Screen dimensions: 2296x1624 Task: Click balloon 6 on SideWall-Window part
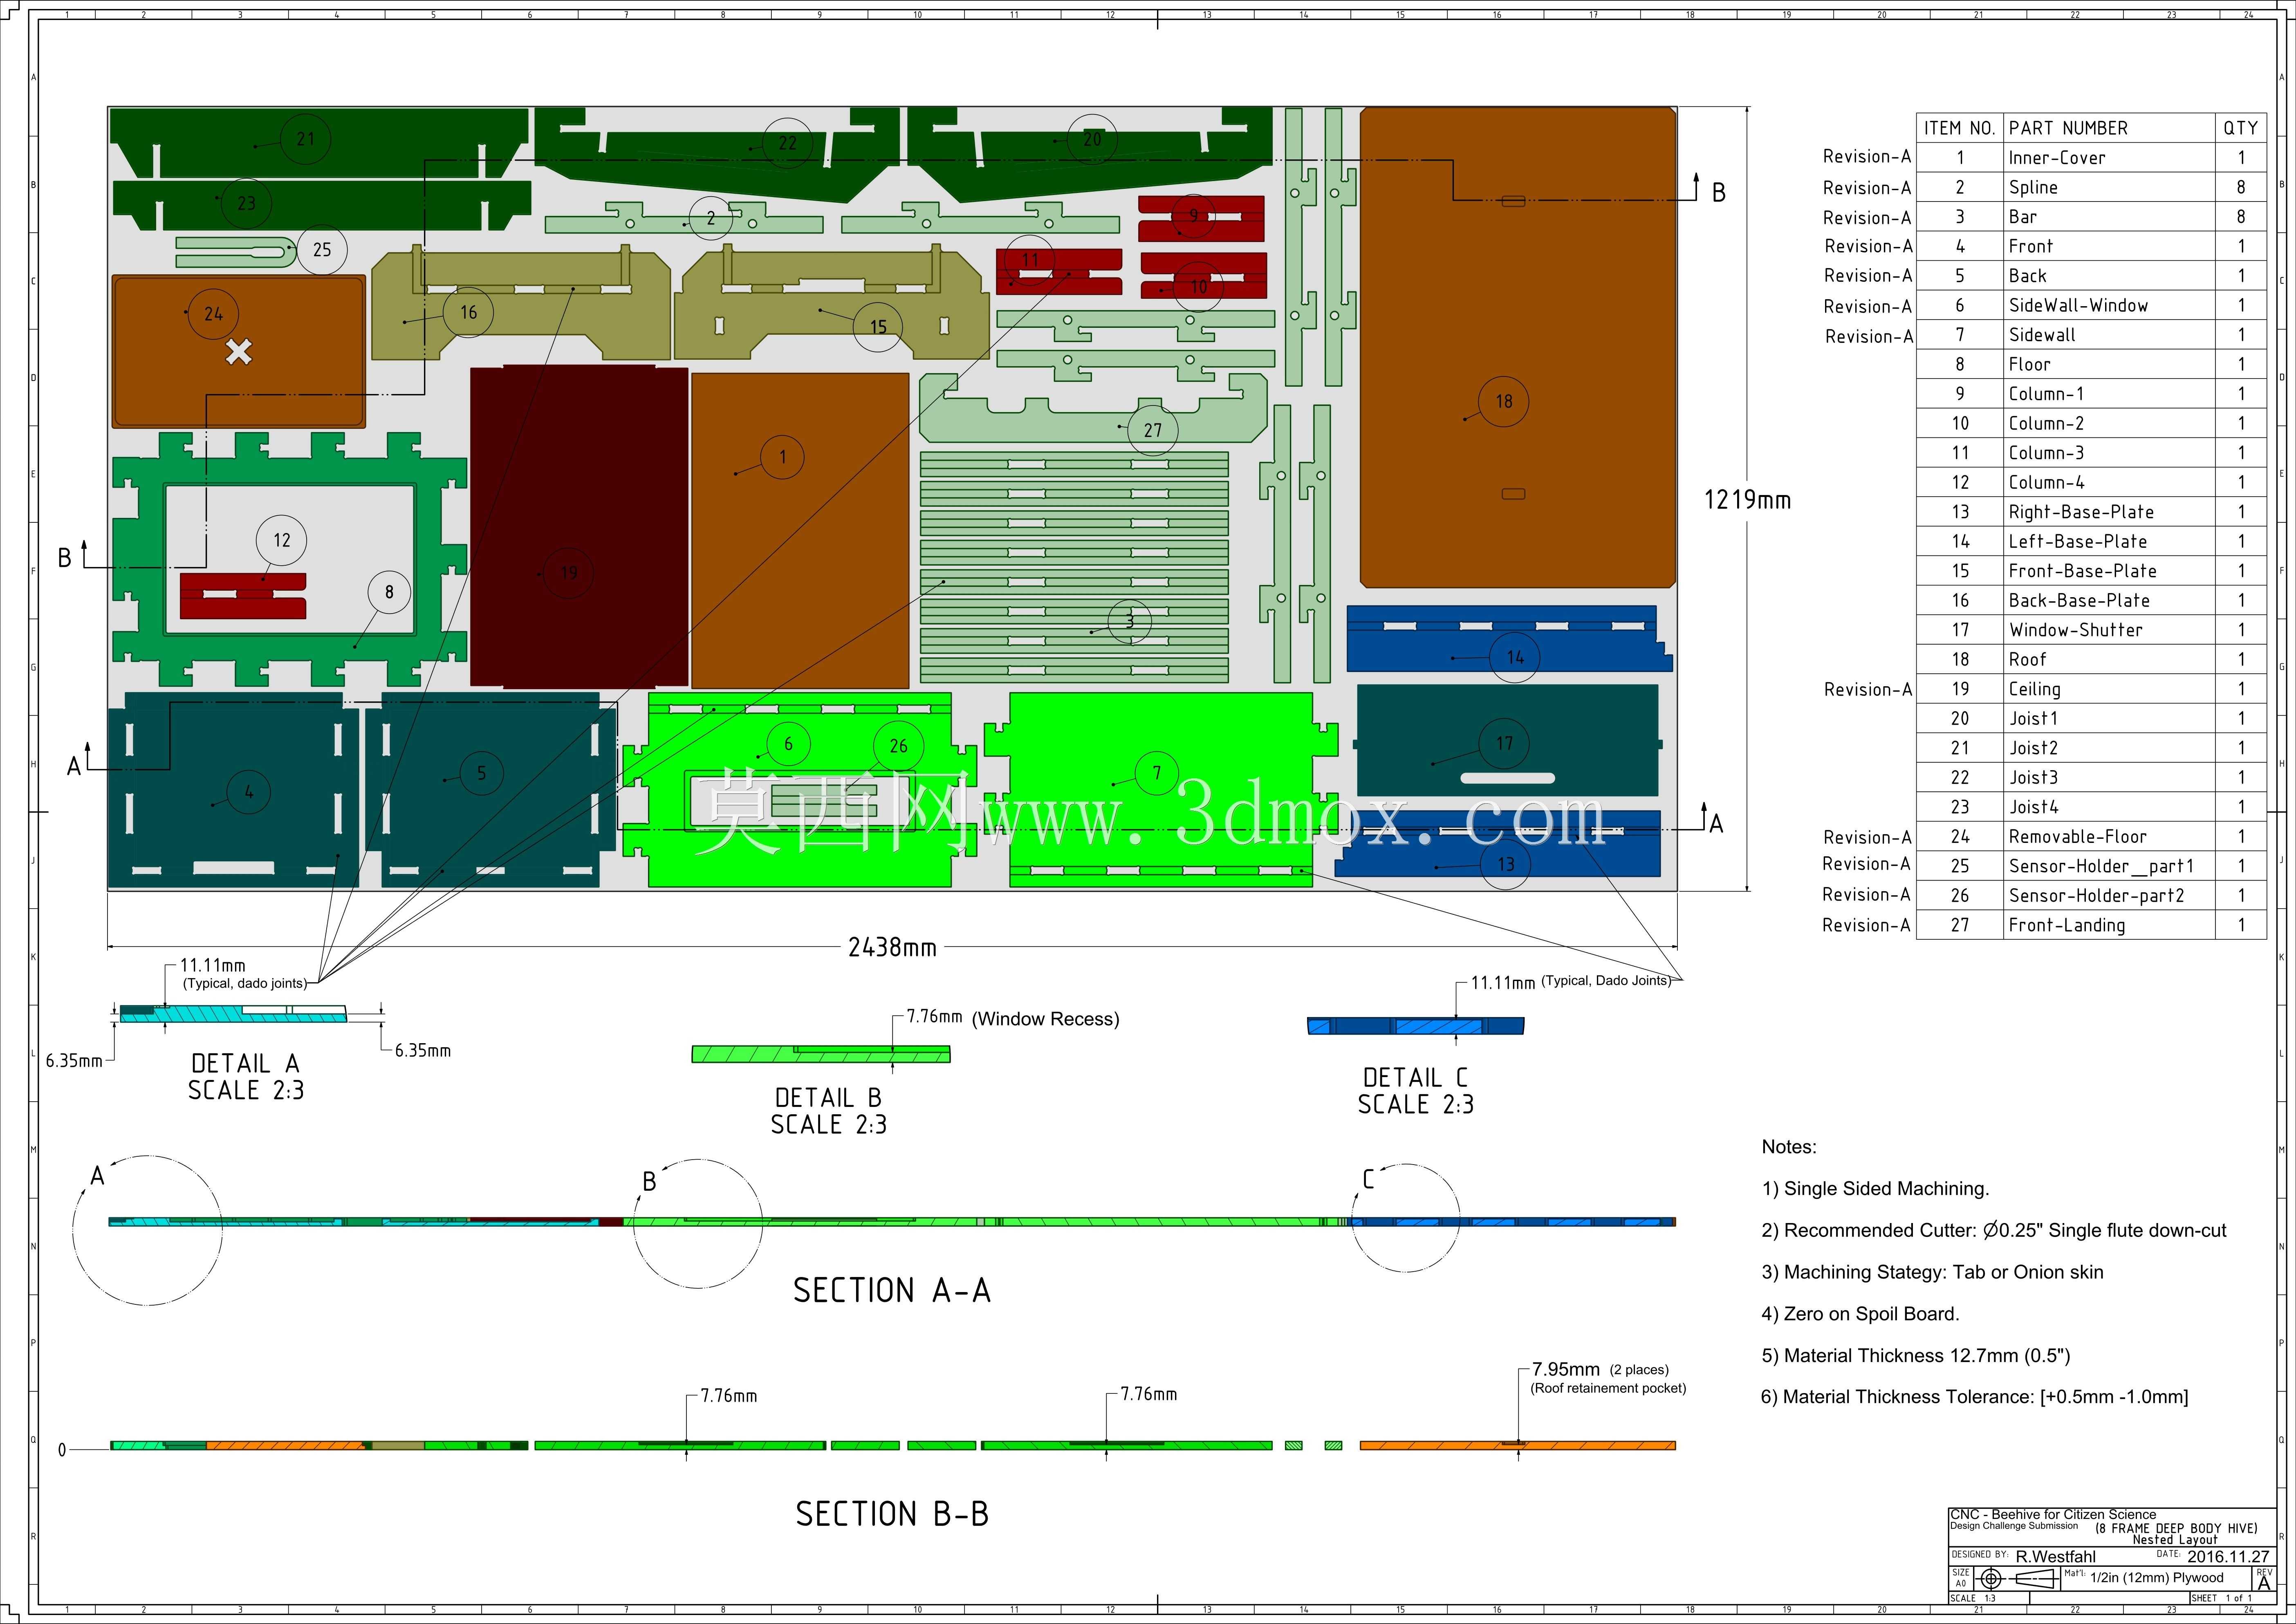pyautogui.click(x=788, y=743)
